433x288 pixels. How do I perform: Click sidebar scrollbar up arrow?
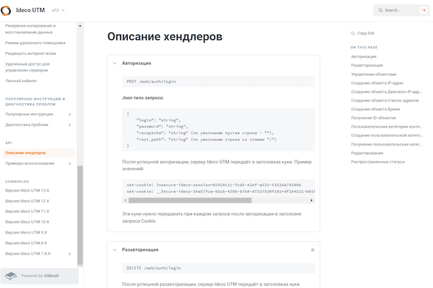(80, 26)
